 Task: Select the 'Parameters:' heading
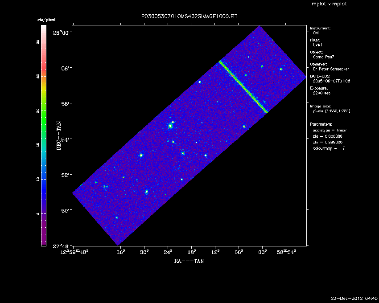tap(321, 124)
